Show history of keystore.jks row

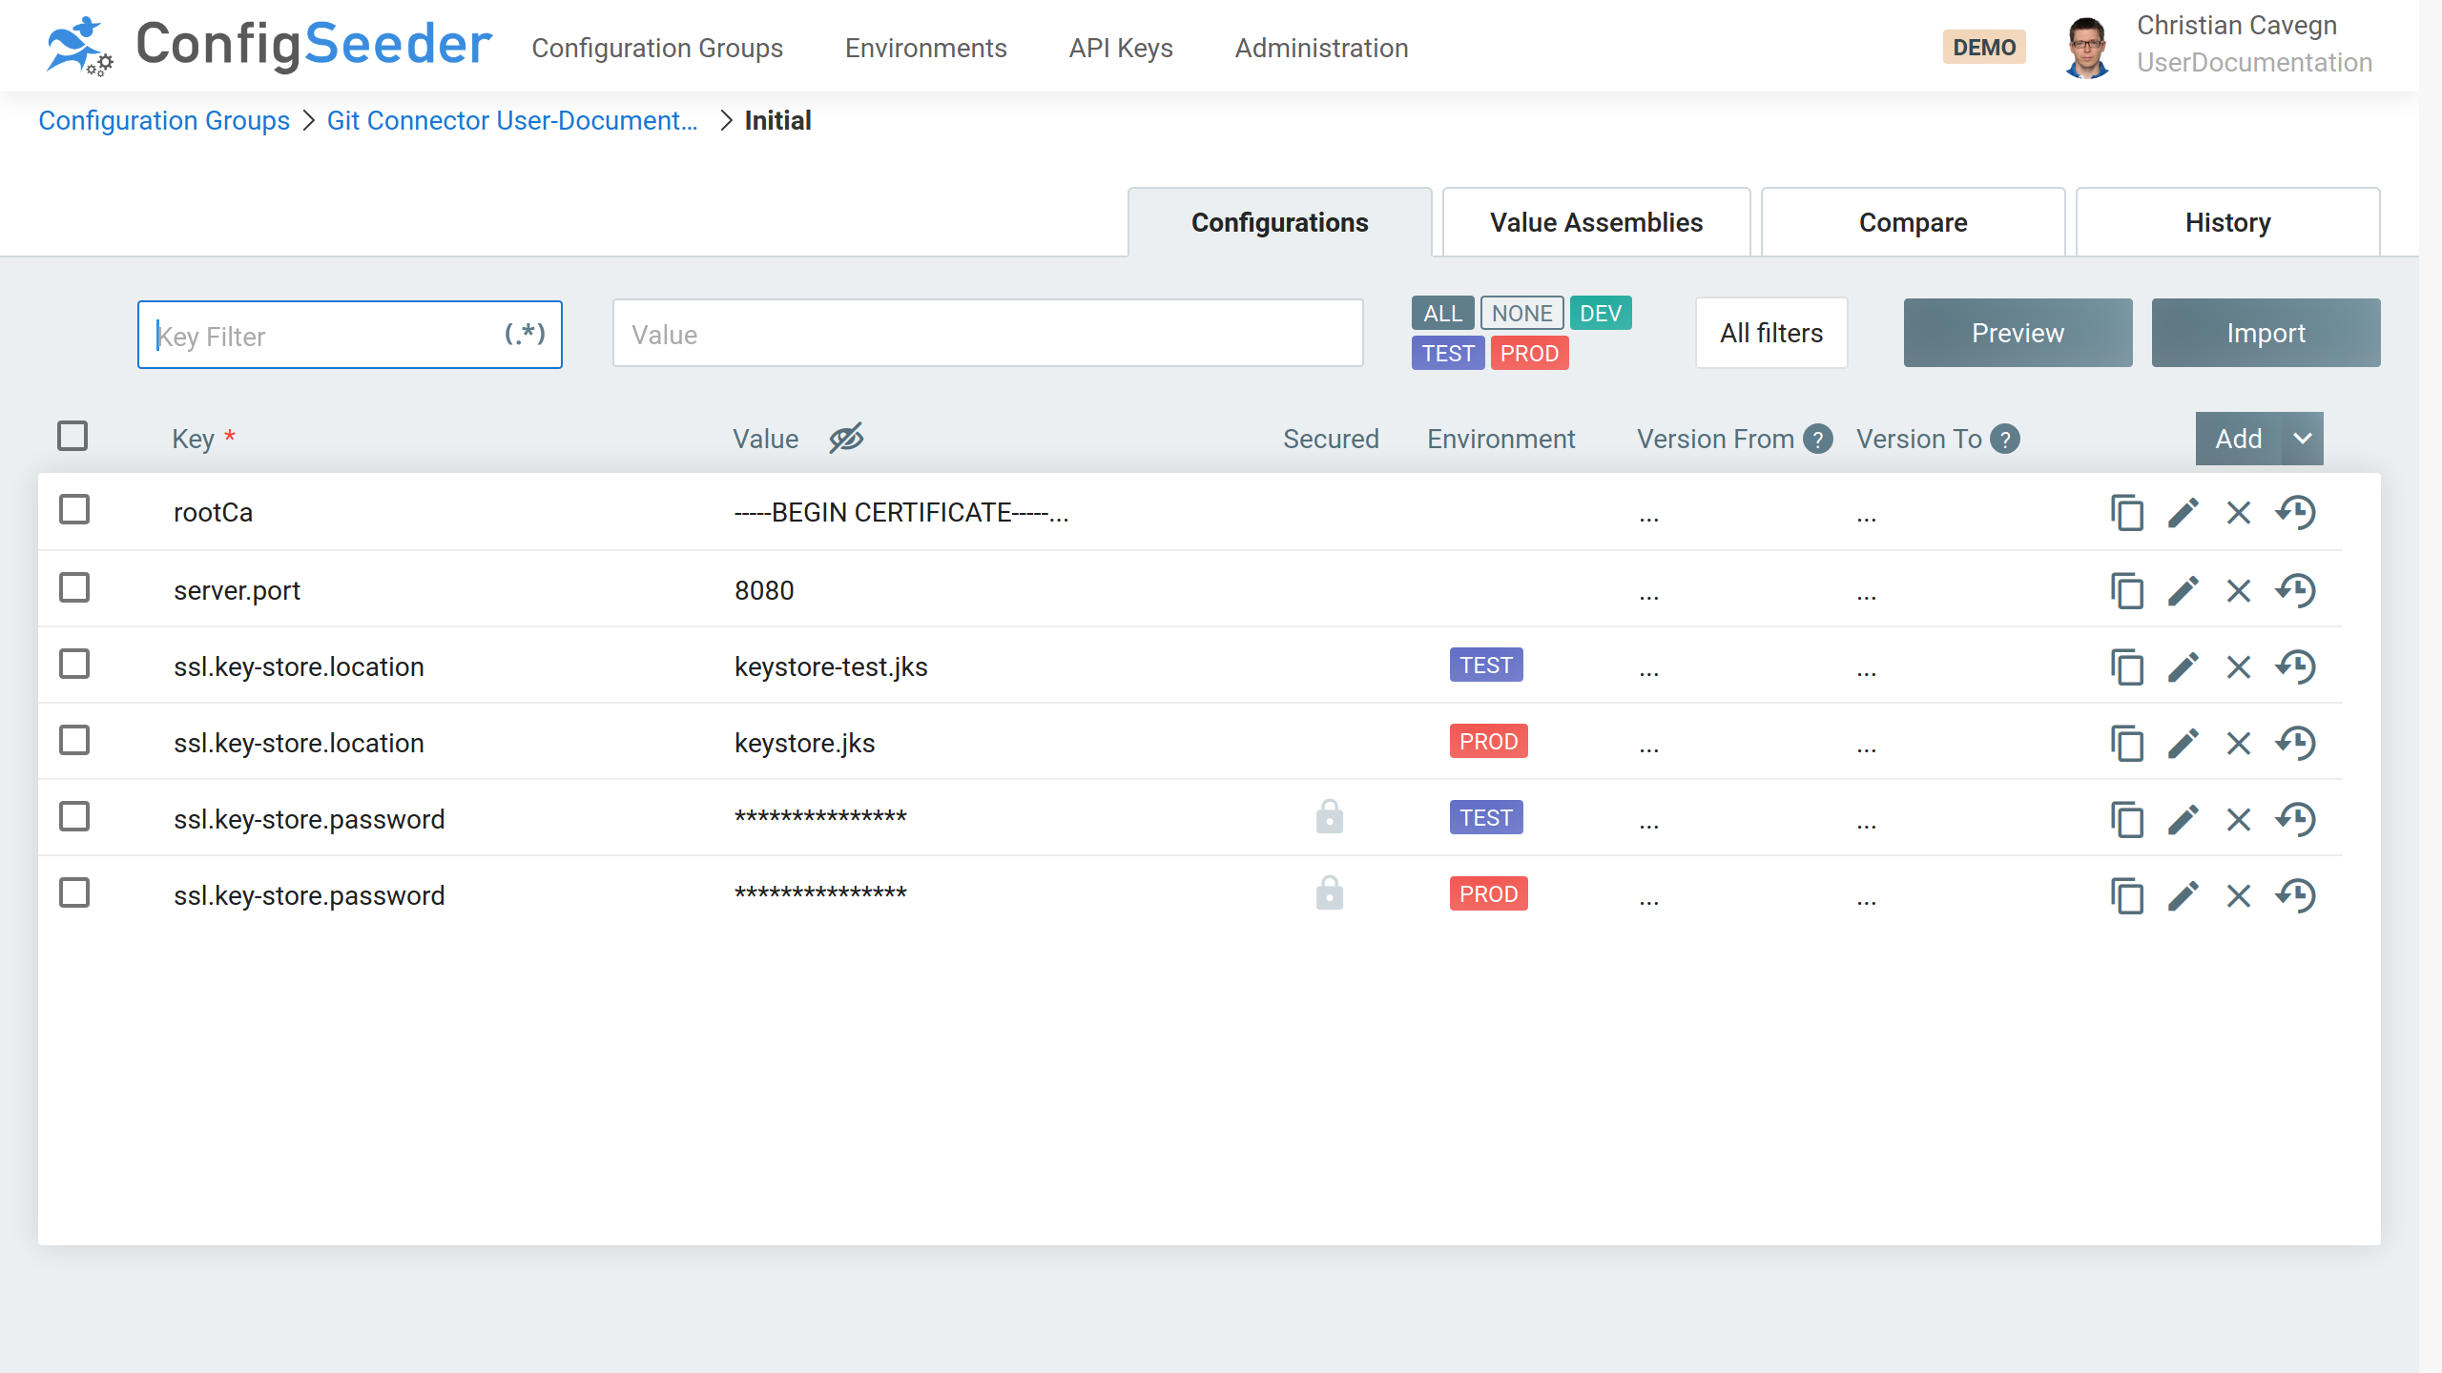tap(2295, 743)
